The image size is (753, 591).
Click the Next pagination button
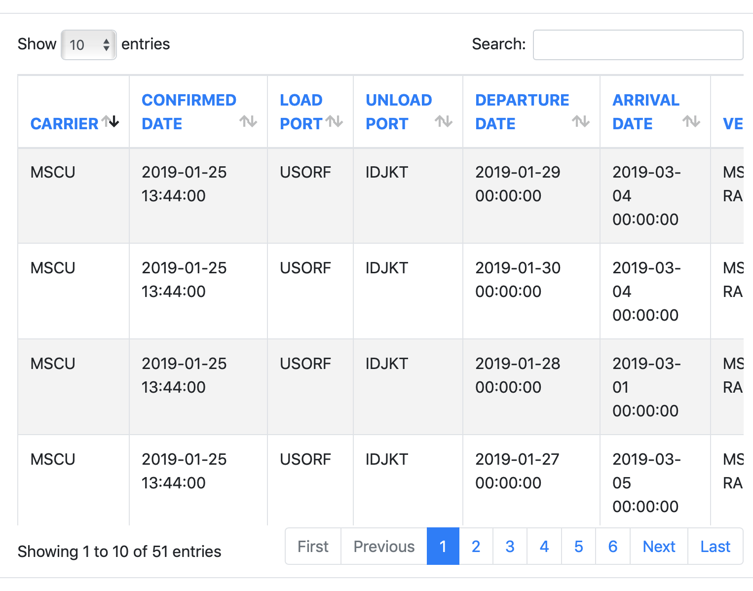point(659,546)
